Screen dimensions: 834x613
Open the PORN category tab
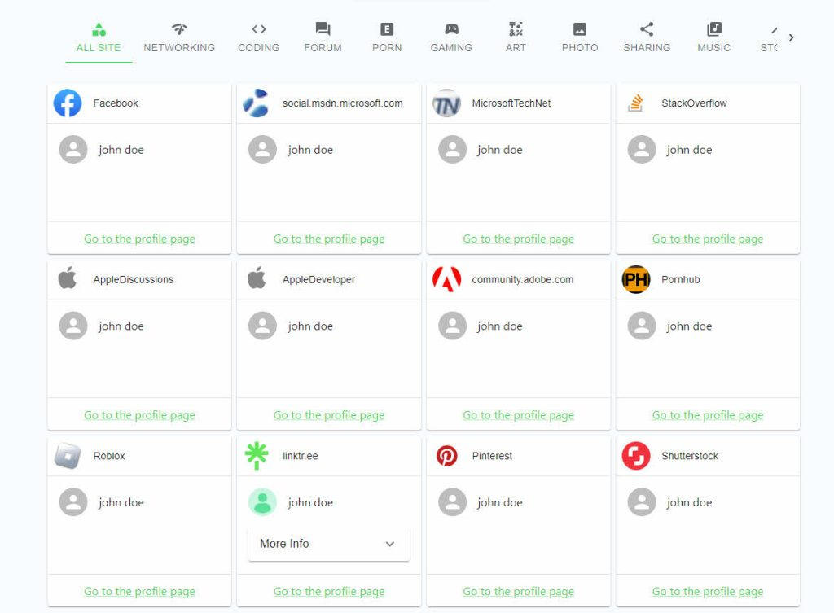pos(387,38)
